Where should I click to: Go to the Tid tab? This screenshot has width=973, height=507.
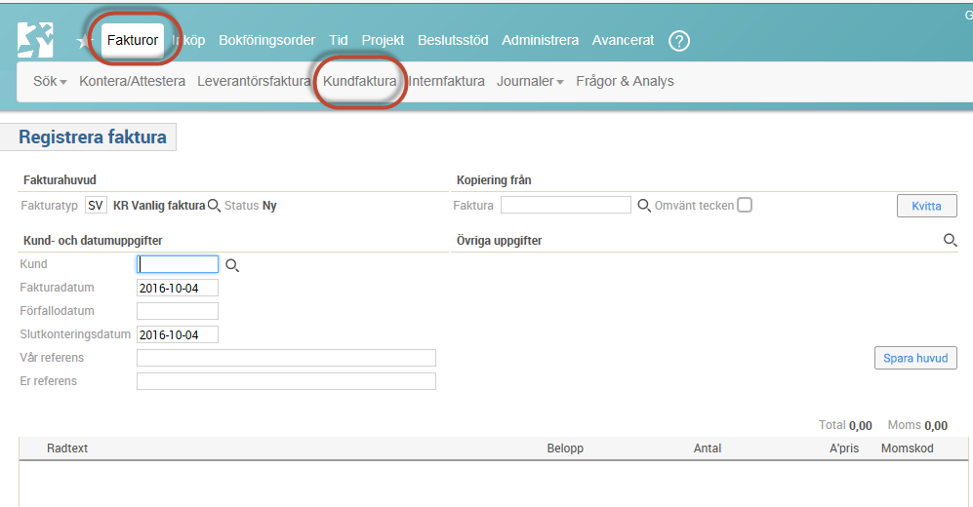pos(339,40)
